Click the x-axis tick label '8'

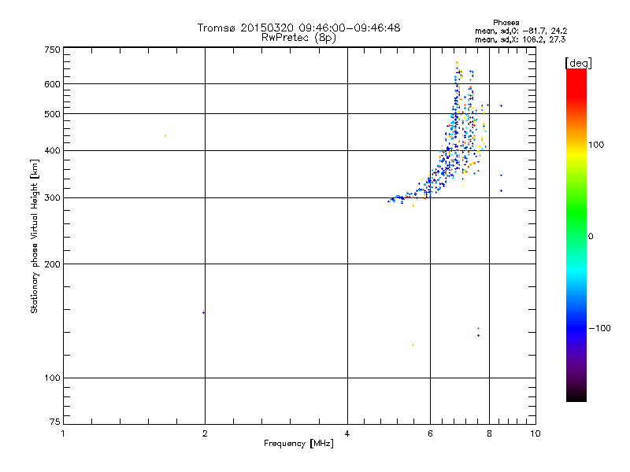(x=489, y=433)
